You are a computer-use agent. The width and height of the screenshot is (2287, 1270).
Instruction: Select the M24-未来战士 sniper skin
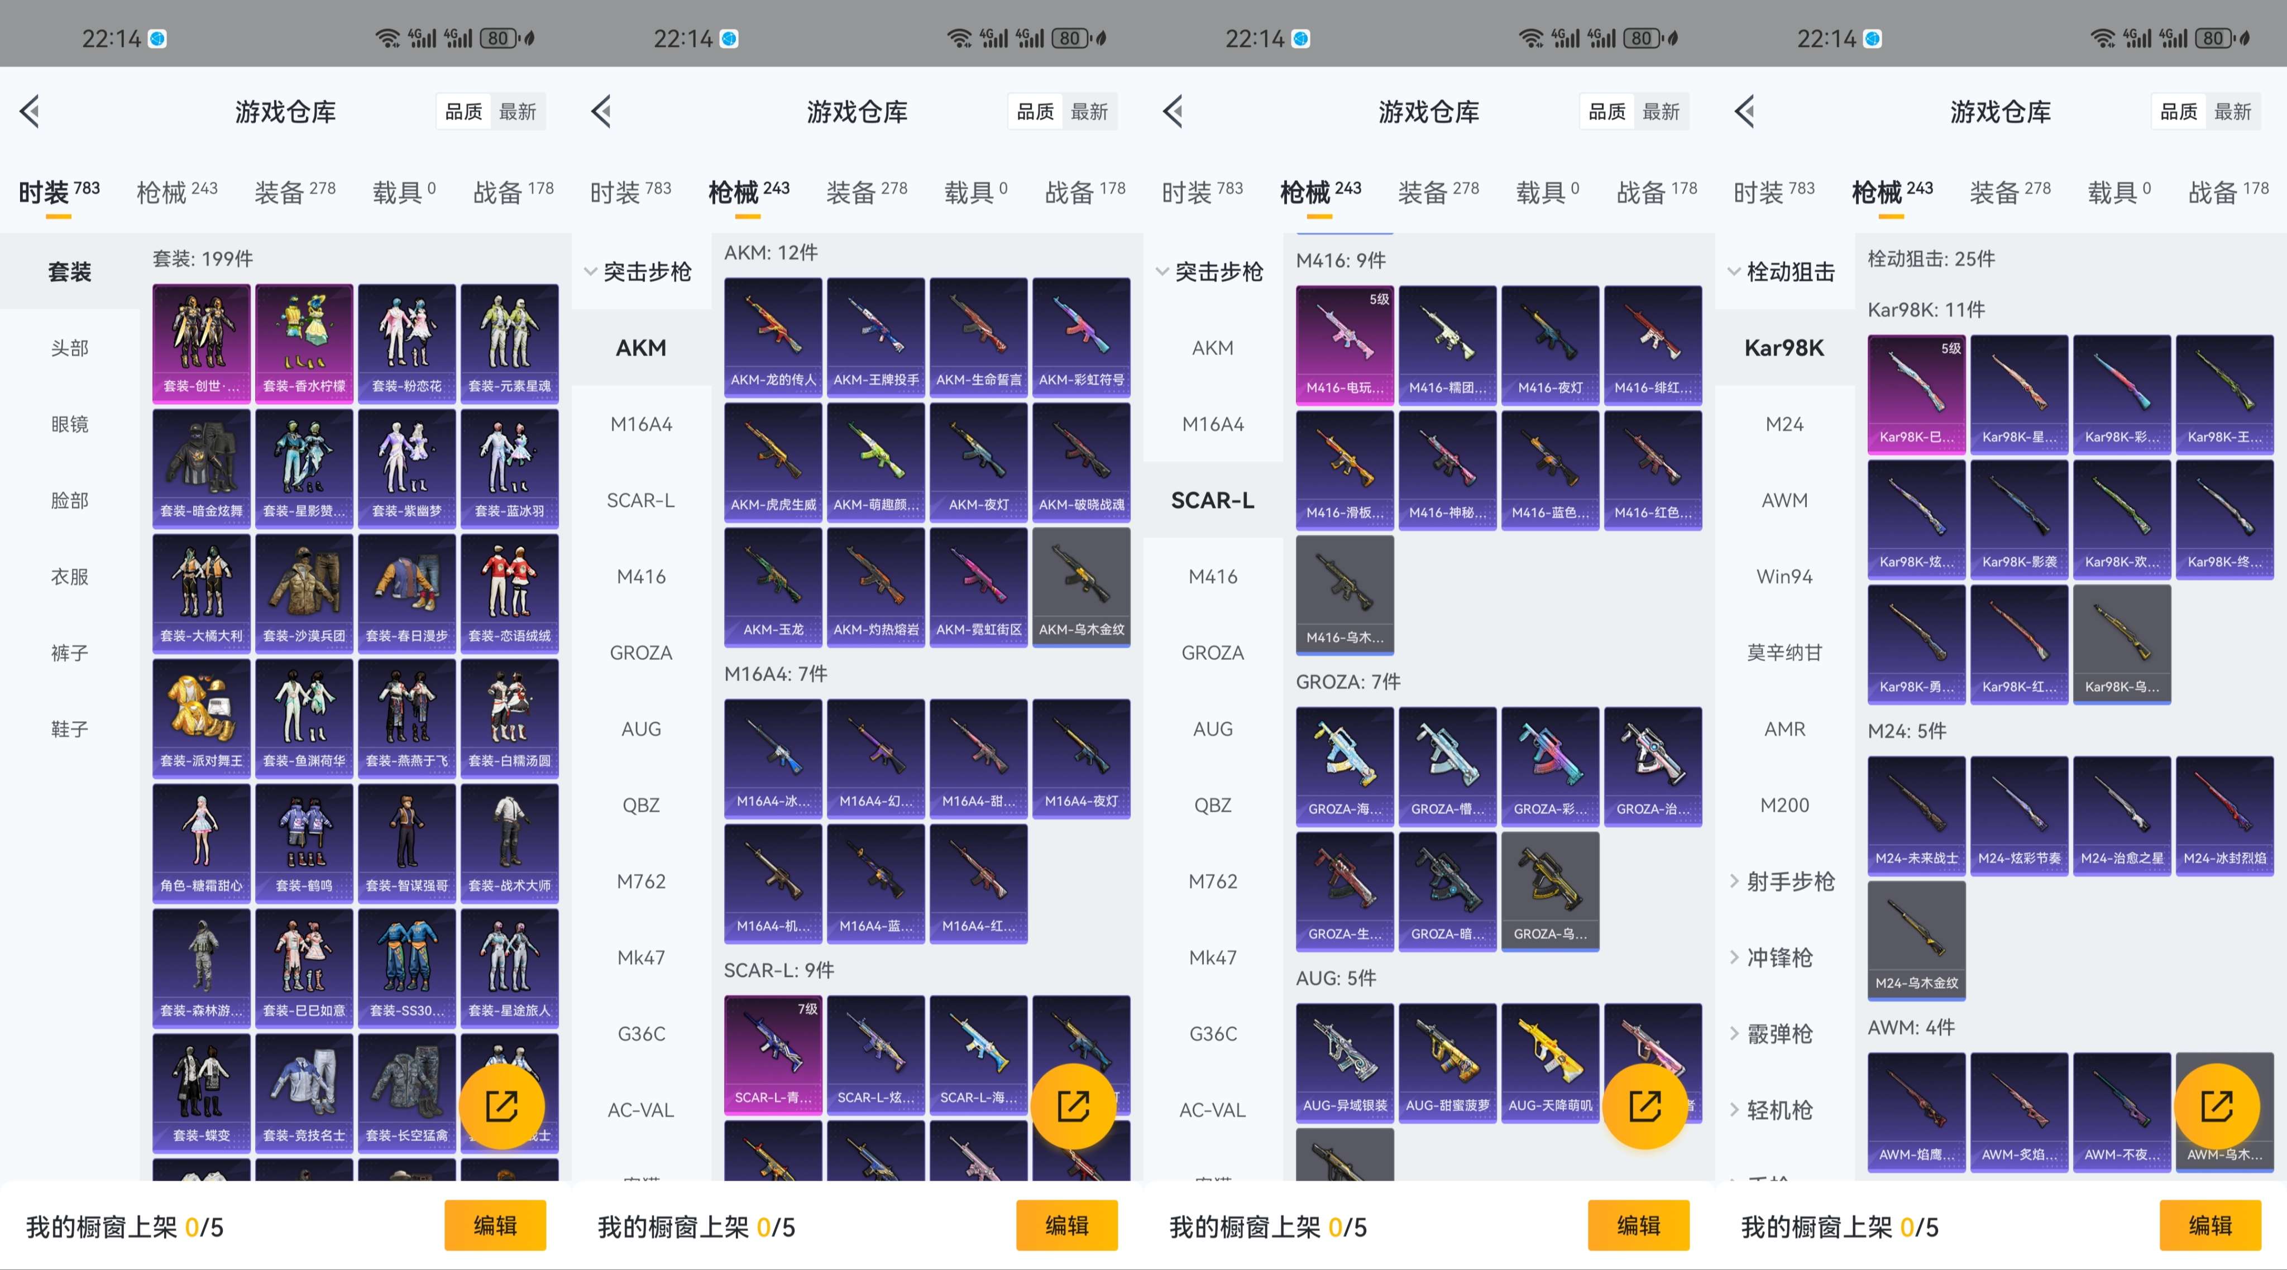click(1917, 817)
